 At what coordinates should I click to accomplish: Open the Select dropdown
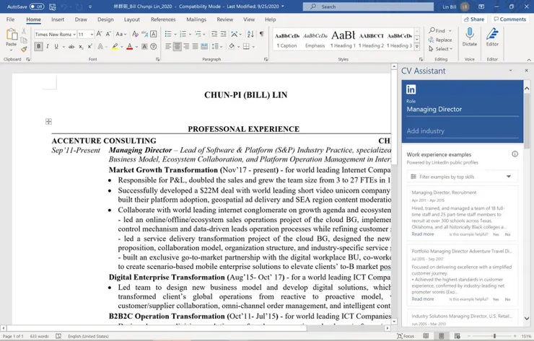click(441, 49)
